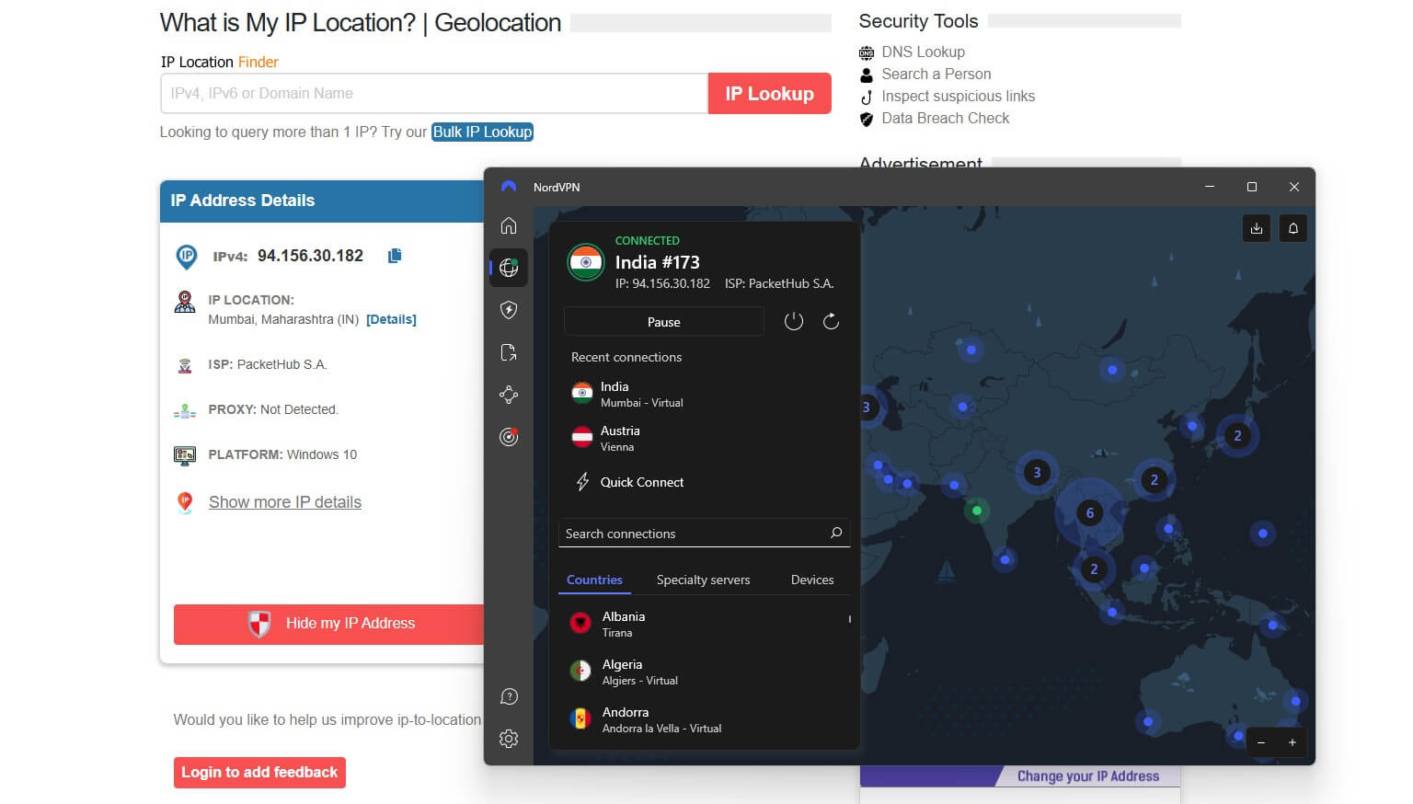The height and width of the screenshot is (804, 1413).
Task: Connect to Algeria Algiers - Virtual
Action: pyautogui.click(x=705, y=672)
